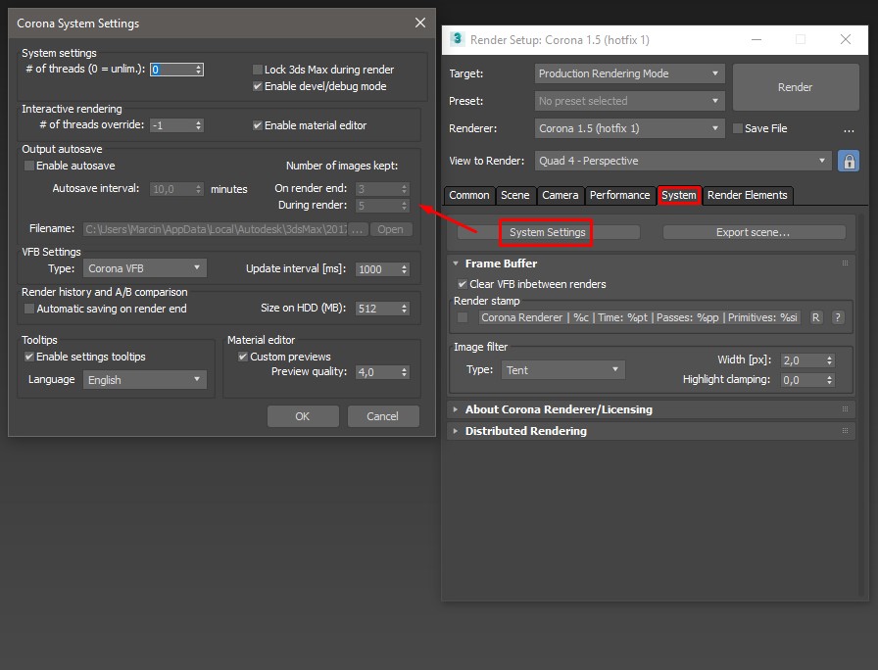Open the VFB Settings Type dropdown
The width and height of the screenshot is (878, 670).
coord(144,268)
